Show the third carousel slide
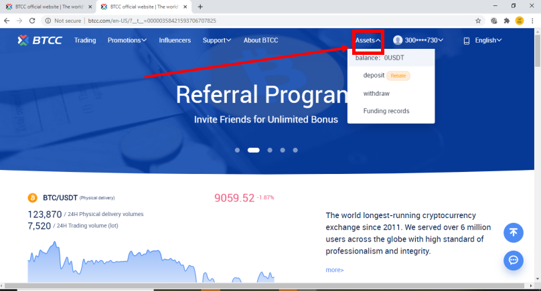The height and width of the screenshot is (291, 541). 270,150
